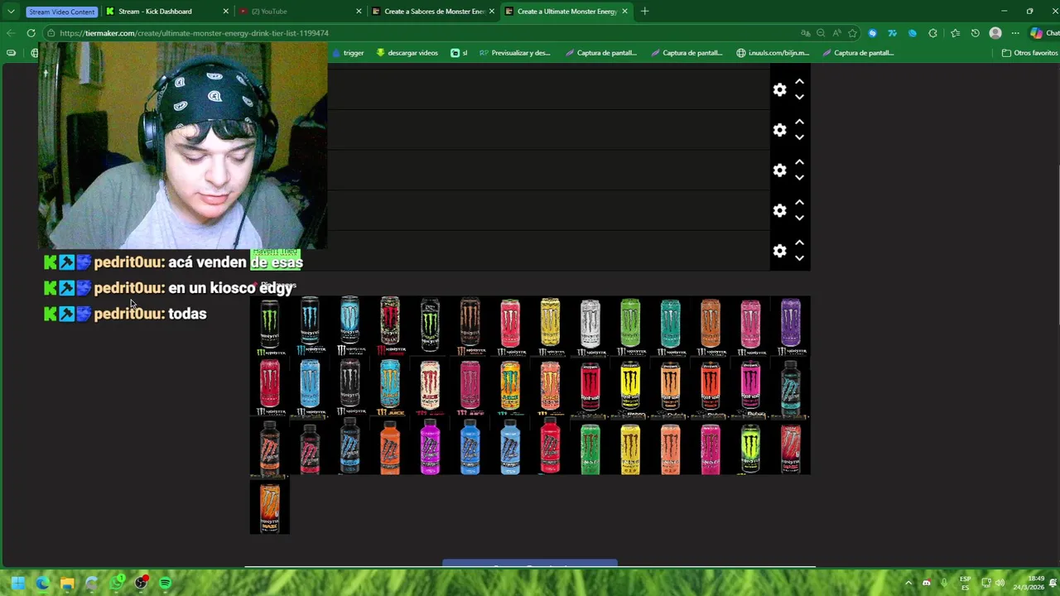The image size is (1060, 596).
Task: Select the orange Monster Maxx can in last row
Action: click(270, 507)
